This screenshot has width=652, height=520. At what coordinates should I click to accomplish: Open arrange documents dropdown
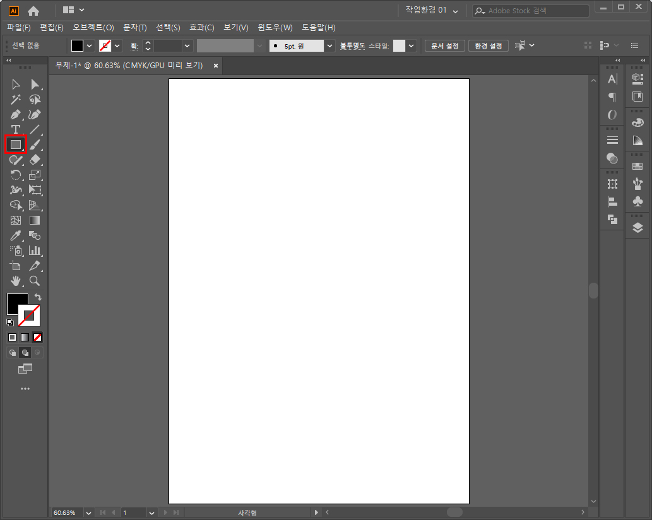pyautogui.click(x=74, y=9)
